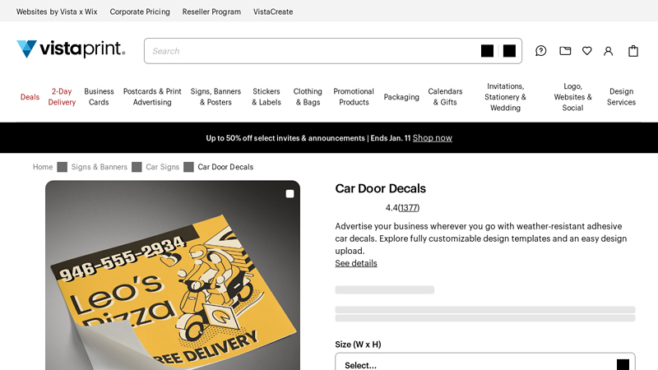Open My Projects folder icon

tap(565, 51)
